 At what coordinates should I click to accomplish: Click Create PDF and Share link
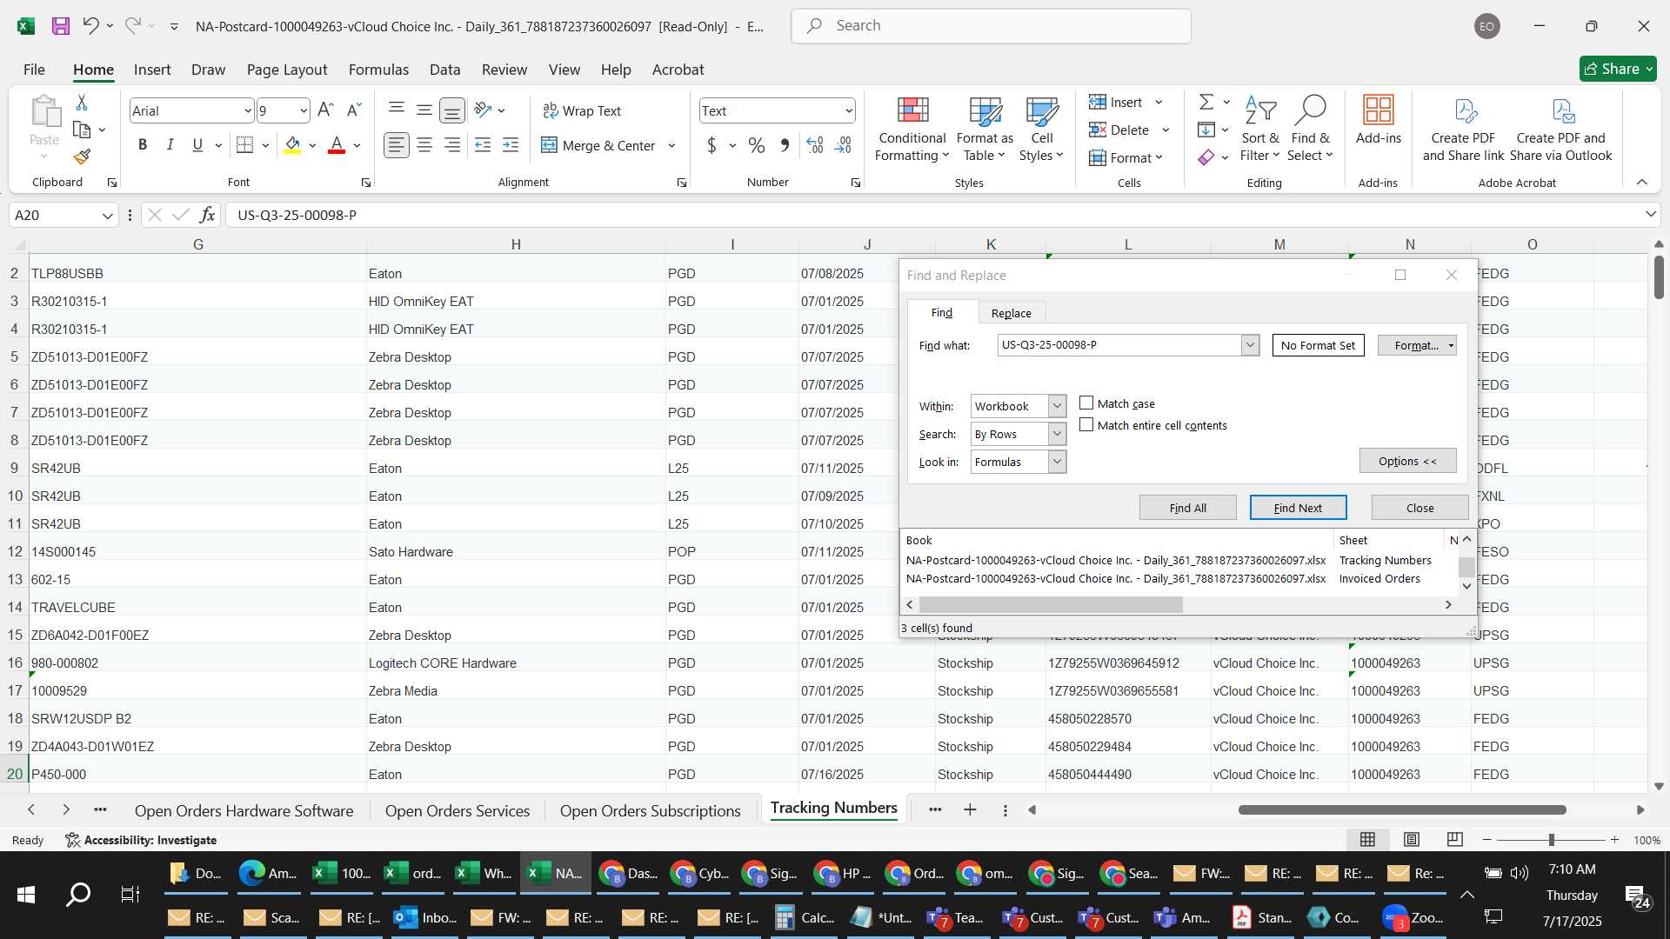pyautogui.click(x=1463, y=129)
